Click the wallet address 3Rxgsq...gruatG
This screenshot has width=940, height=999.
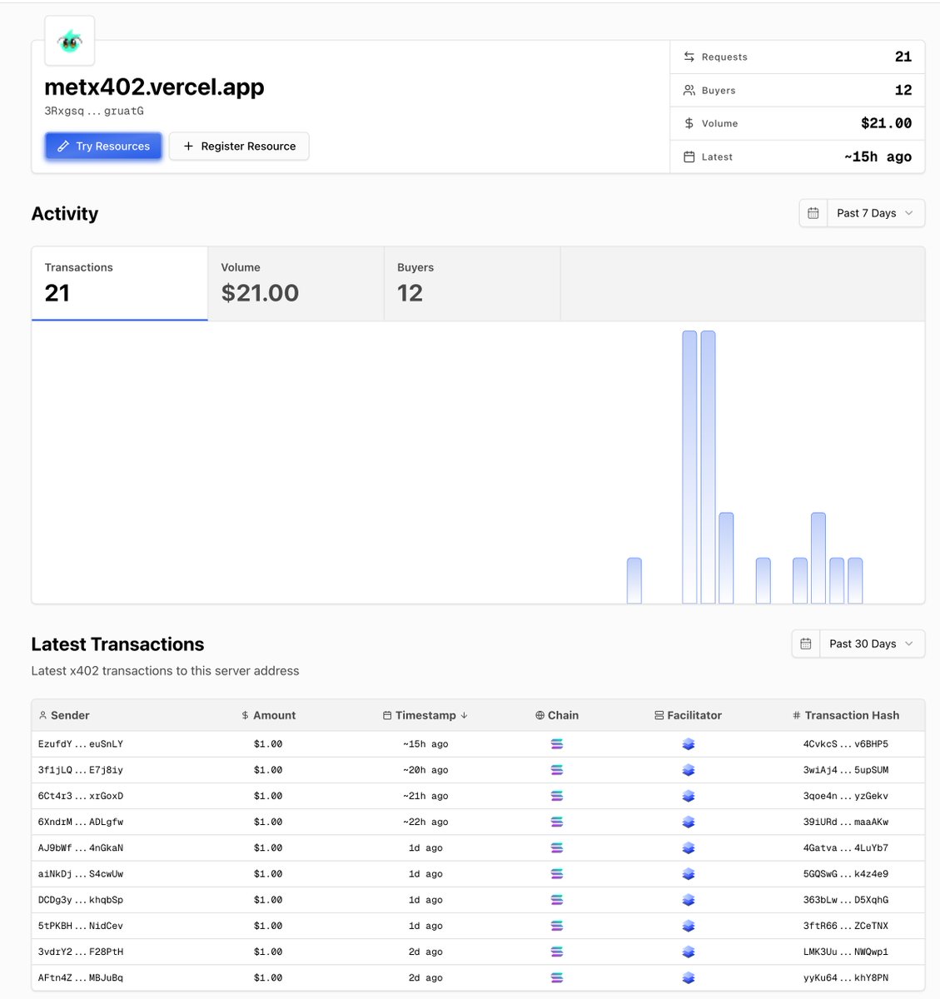coord(94,111)
